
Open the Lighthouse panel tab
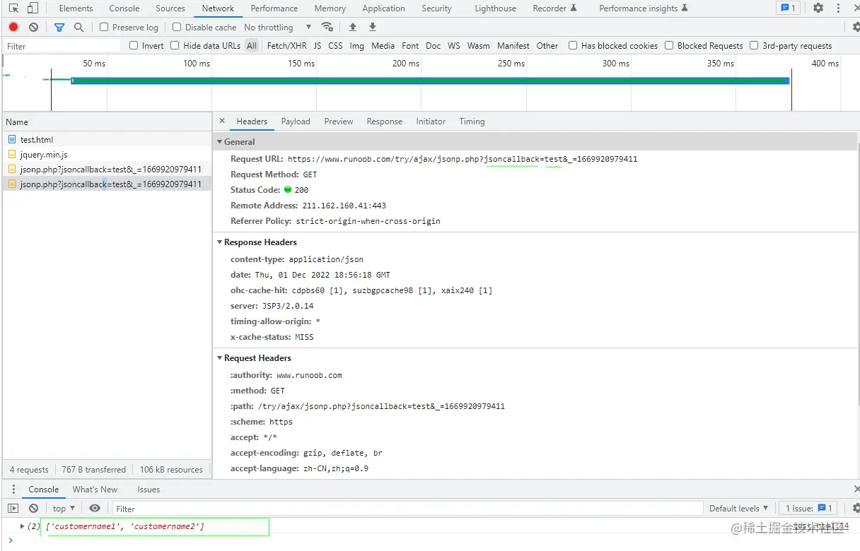click(495, 8)
